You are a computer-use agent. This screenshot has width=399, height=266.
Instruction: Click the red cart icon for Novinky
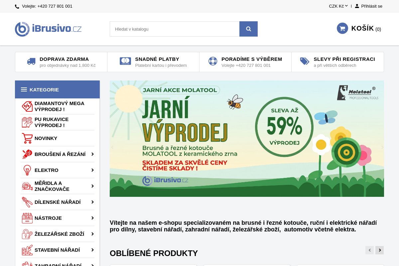[27, 138]
